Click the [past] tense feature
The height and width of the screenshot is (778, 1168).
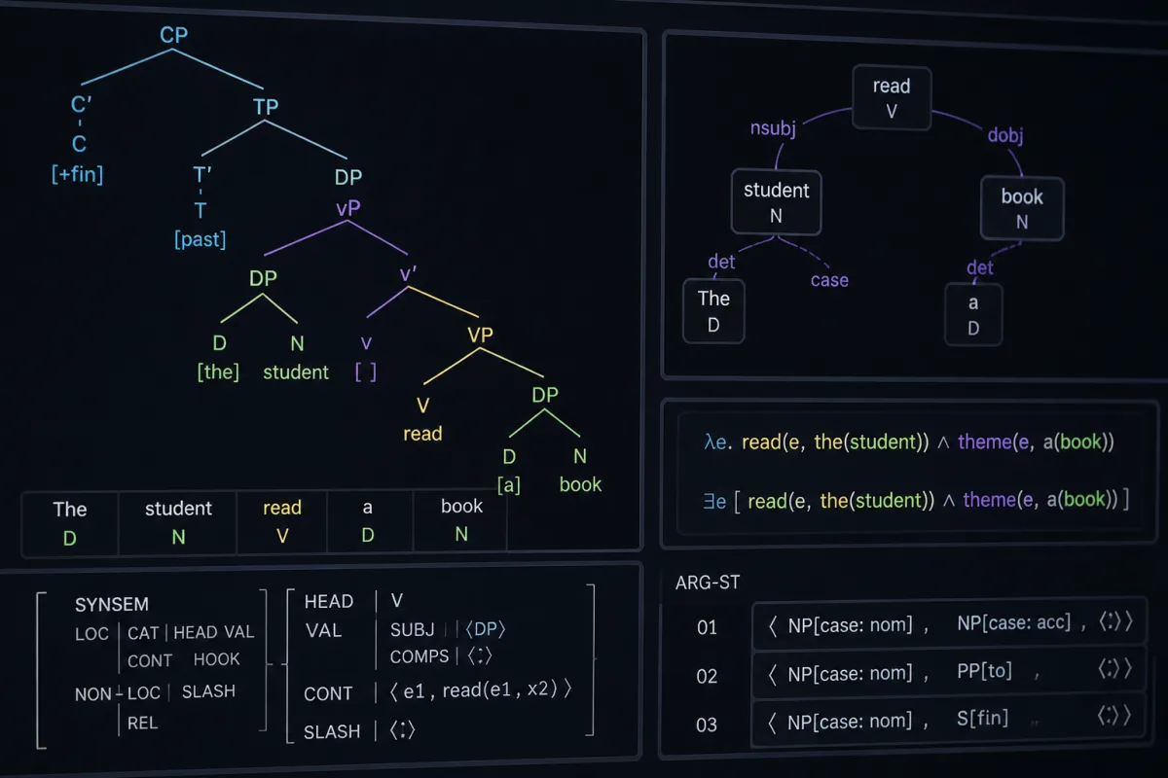pyautogui.click(x=201, y=239)
